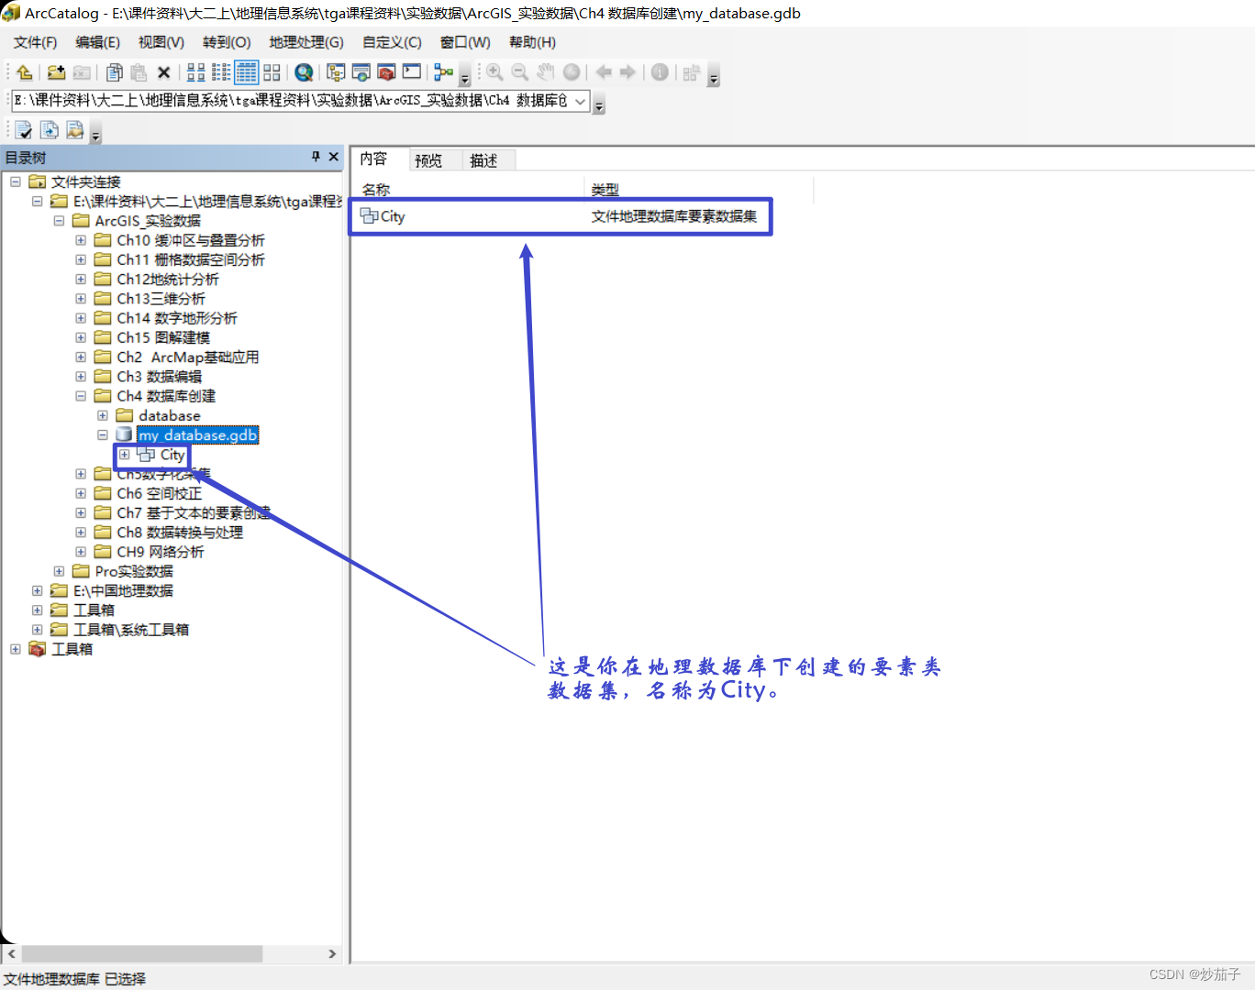Screen dimensions: 1255x990
Task: Open the ModelBuilder window icon
Action: [x=444, y=72]
